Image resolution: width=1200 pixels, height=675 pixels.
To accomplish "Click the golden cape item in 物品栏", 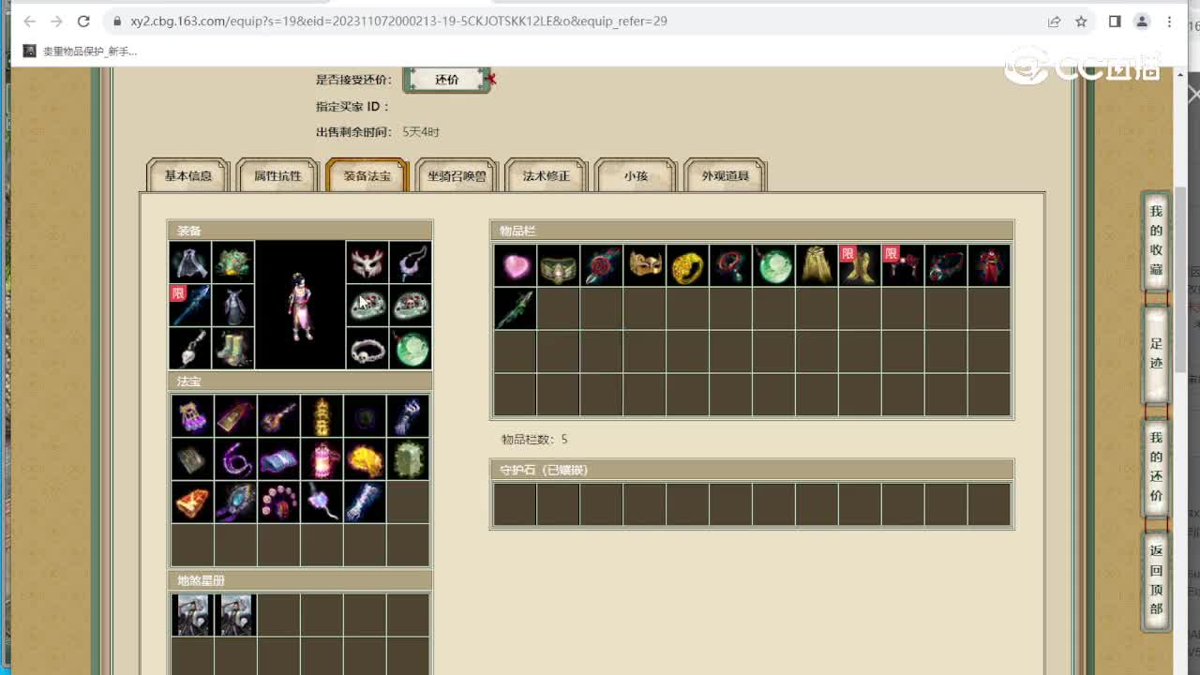I will click(817, 265).
